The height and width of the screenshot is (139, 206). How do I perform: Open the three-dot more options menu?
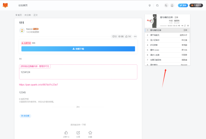click(135, 36)
